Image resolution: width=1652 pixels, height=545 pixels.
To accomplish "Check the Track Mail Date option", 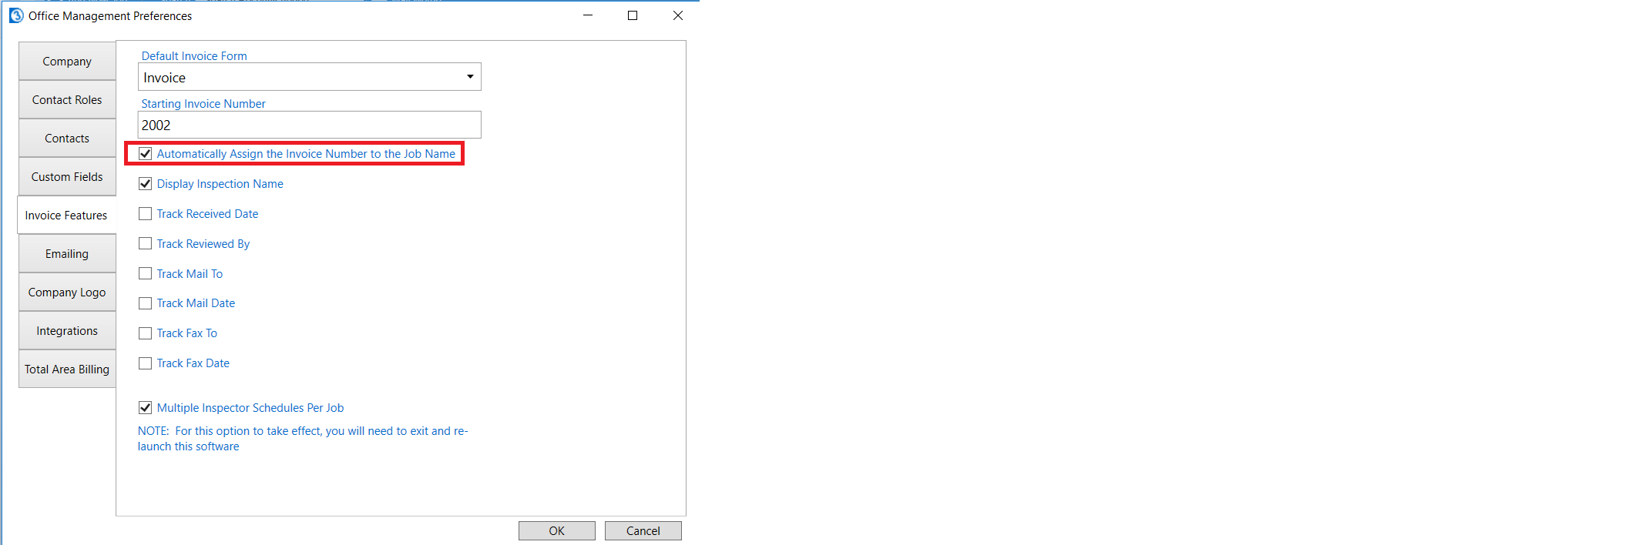I will (x=145, y=303).
